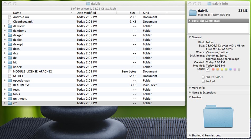251x139 pixels.
Task: Select the NOTICE document icon
Action: coord(10,76)
